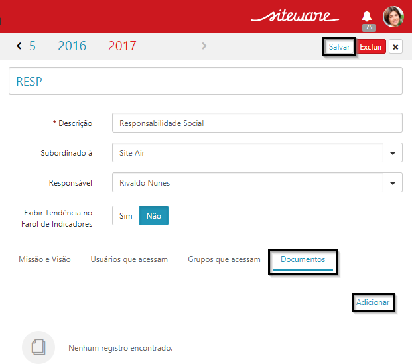Open the Responsável dropdown arrow

(393, 183)
